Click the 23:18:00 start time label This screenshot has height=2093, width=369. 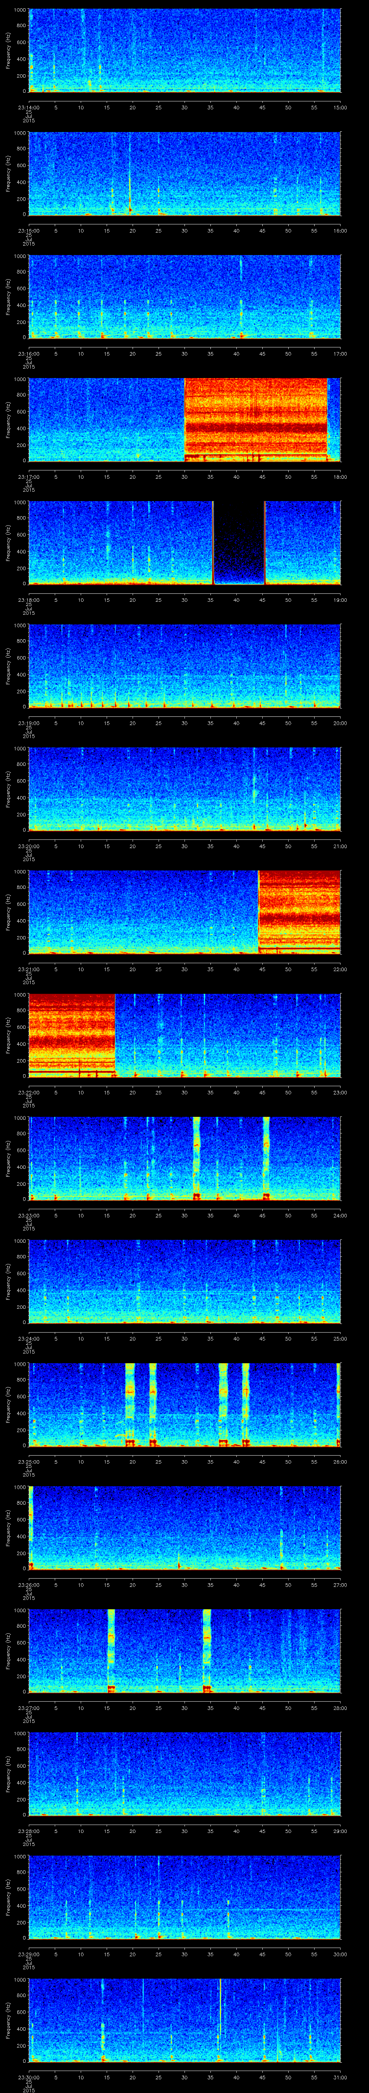coord(28,600)
